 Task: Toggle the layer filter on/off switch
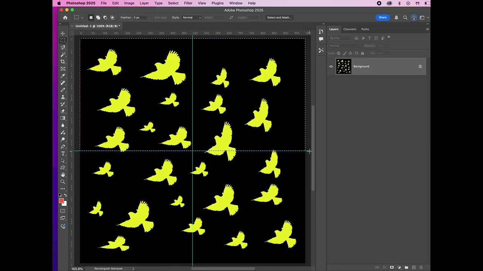(389, 37)
